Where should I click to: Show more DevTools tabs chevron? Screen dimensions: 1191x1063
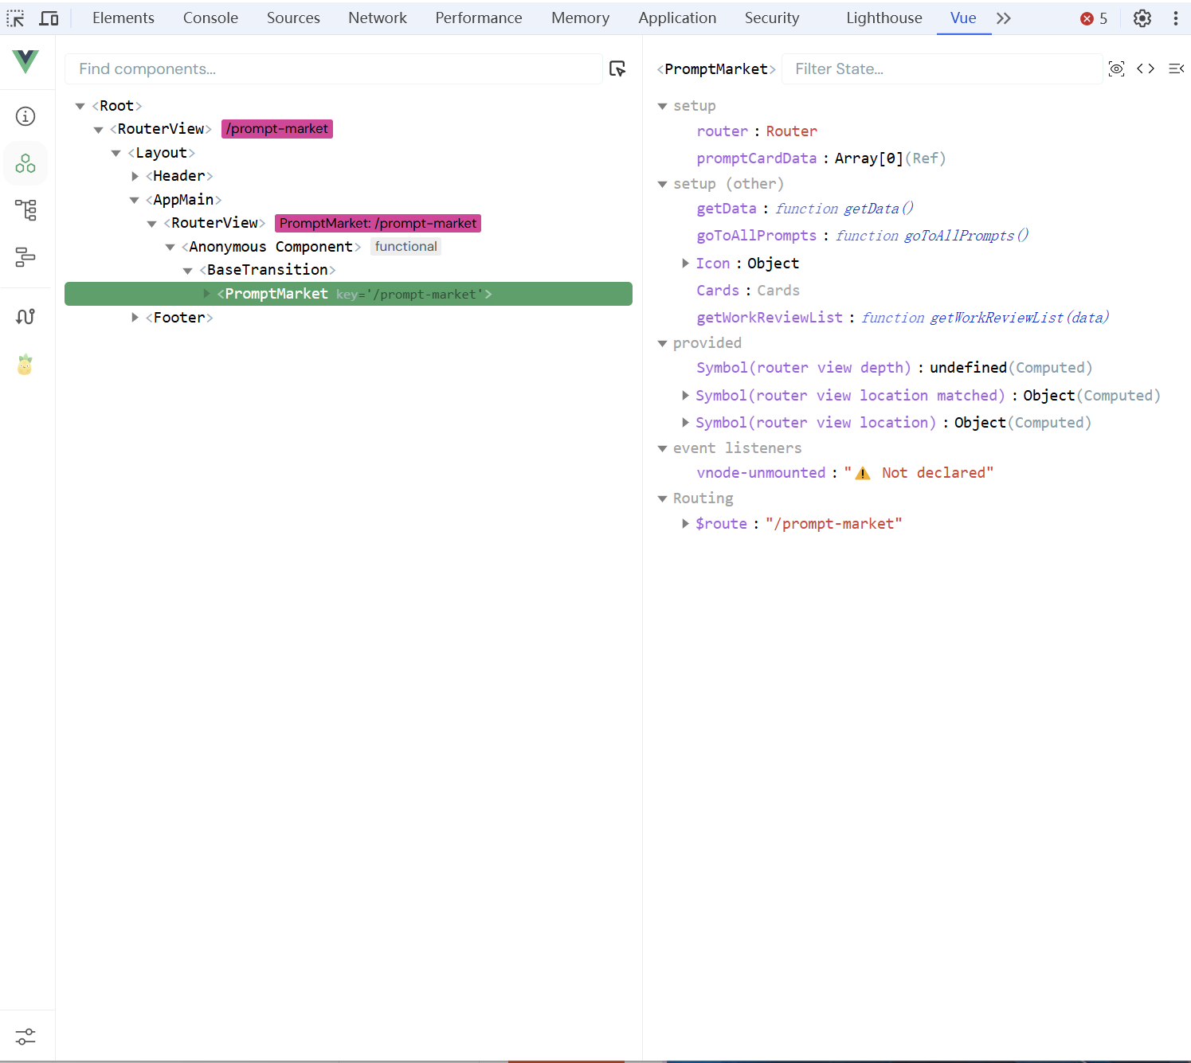click(x=1004, y=18)
